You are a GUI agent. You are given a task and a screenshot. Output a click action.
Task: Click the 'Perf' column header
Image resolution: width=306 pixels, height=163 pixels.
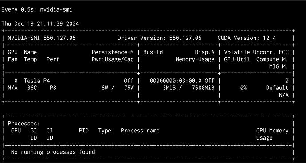(x=53, y=59)
